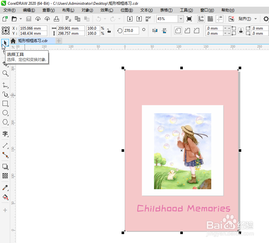Screen dimensions: 269x243
Task: Click the Import icon
Action: point(130,19)
